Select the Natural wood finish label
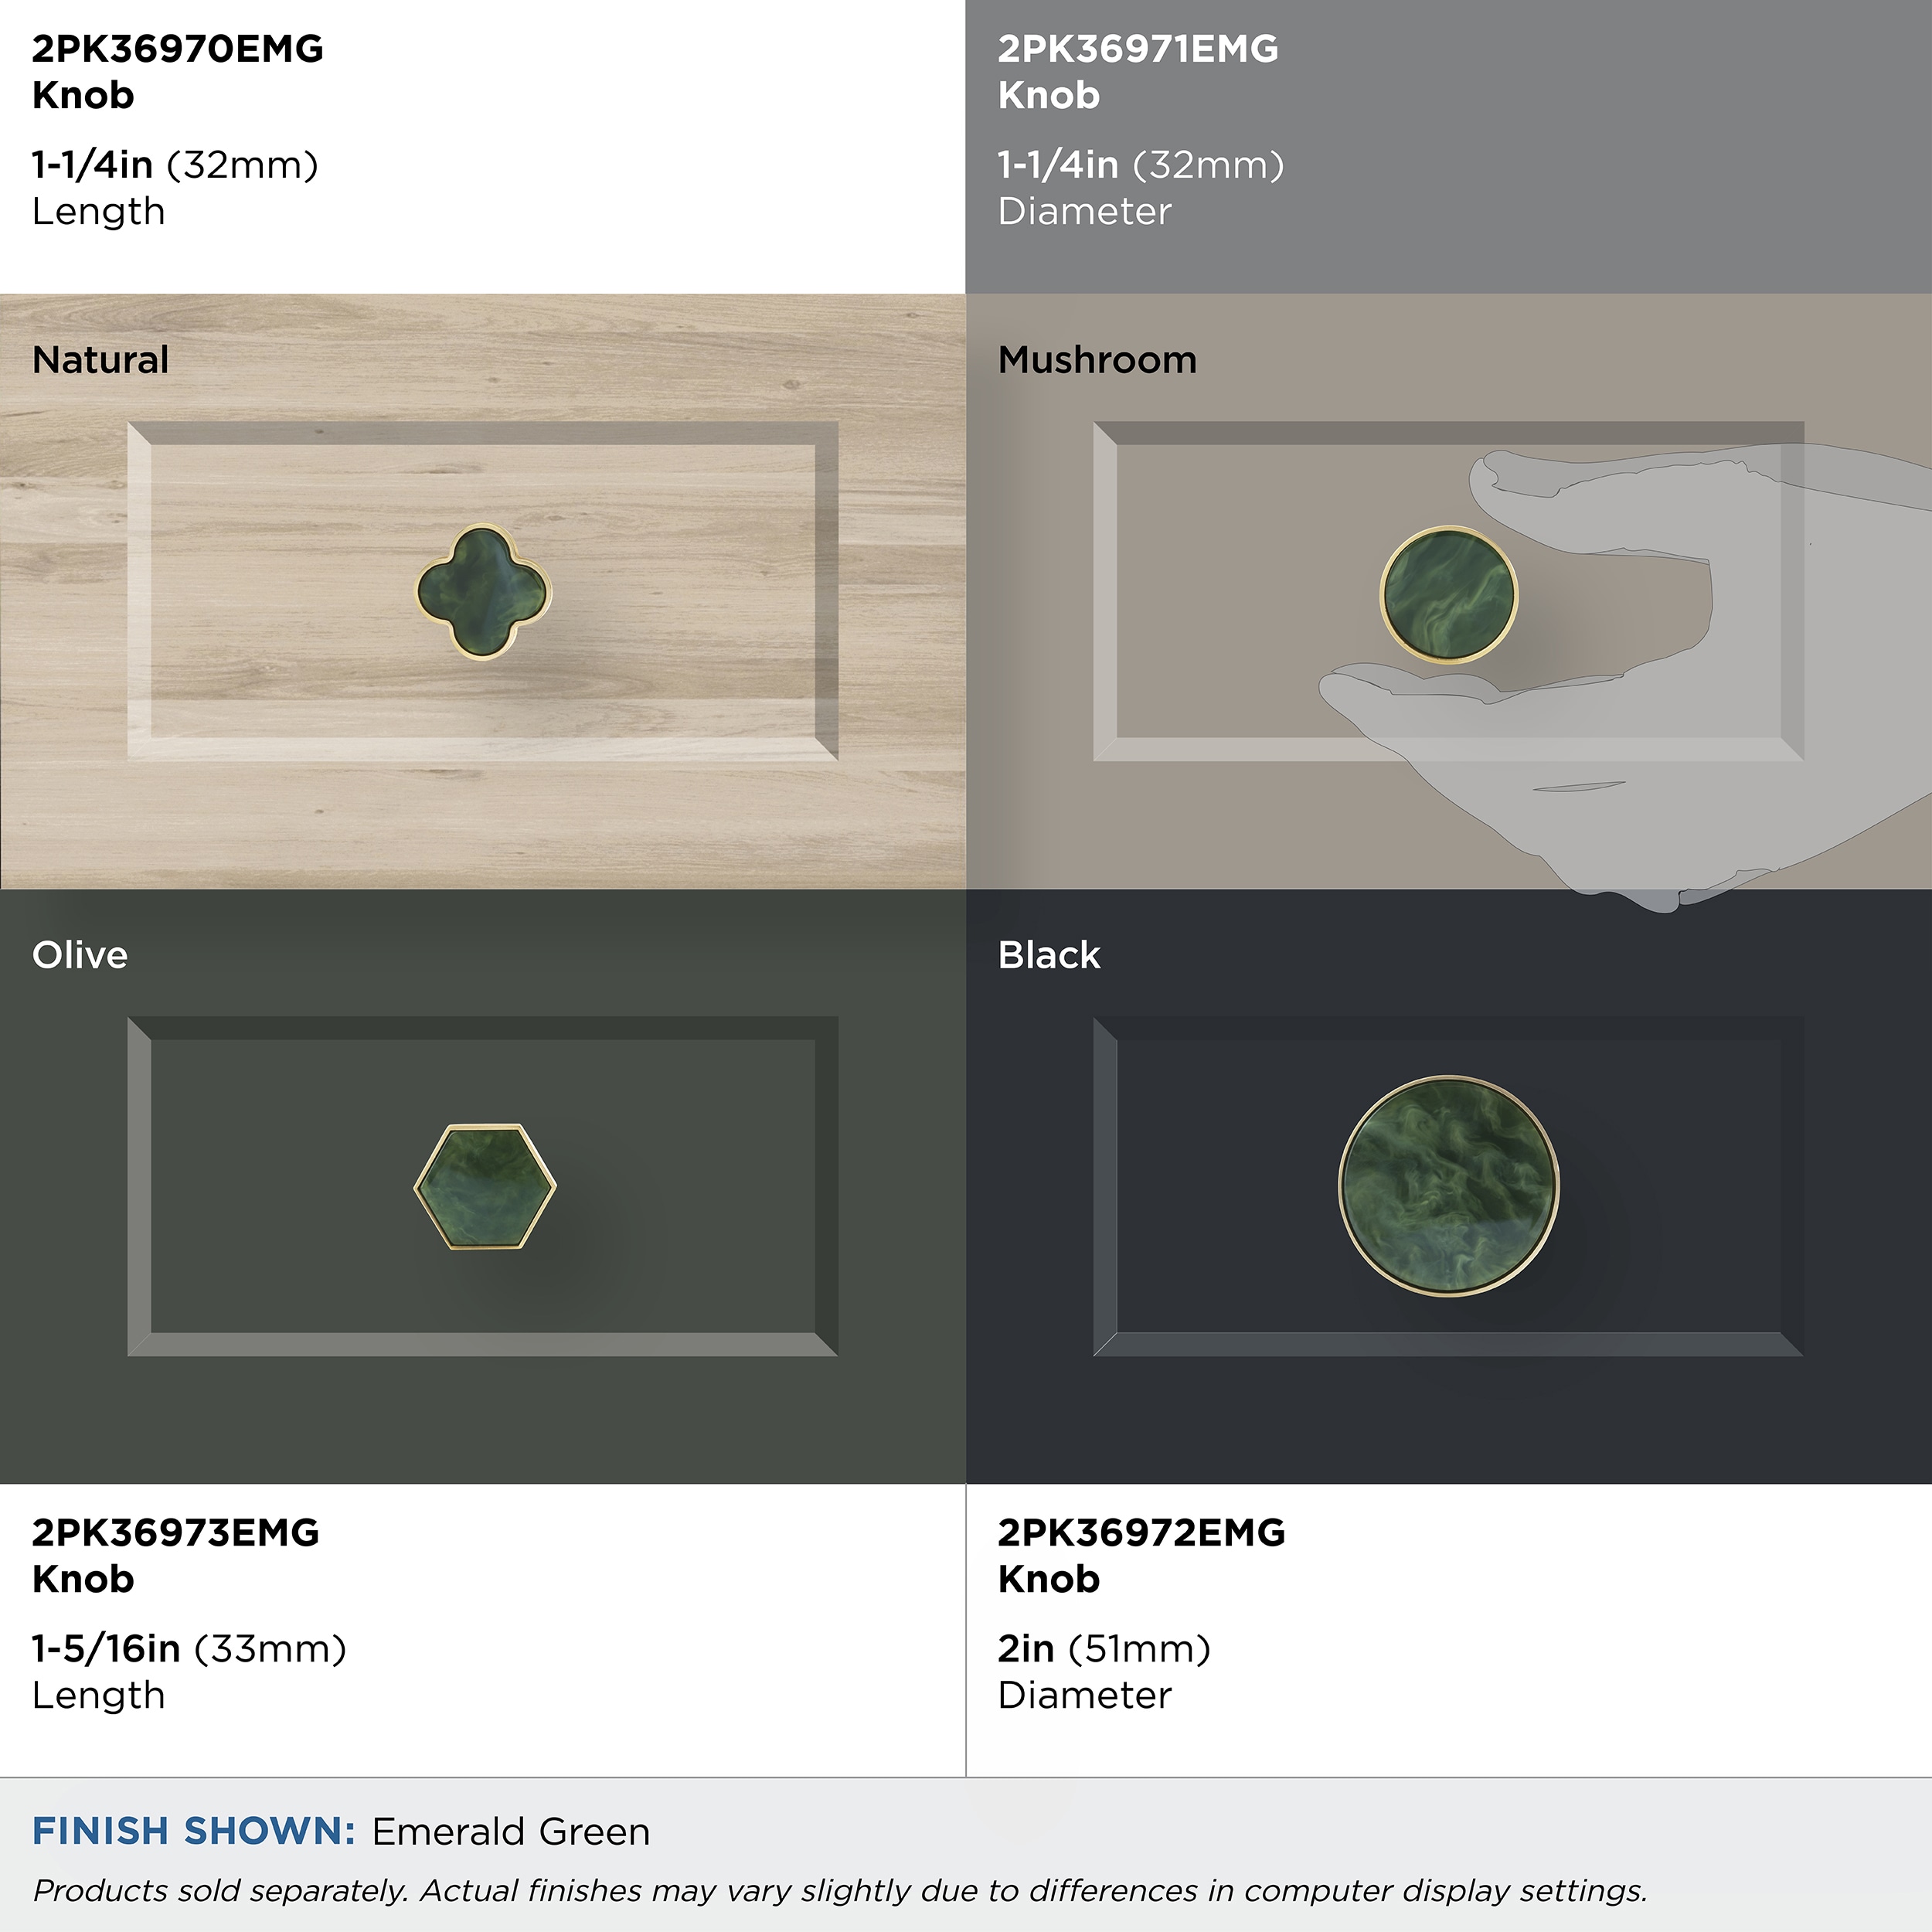1932x1932 pixels. 100,360
